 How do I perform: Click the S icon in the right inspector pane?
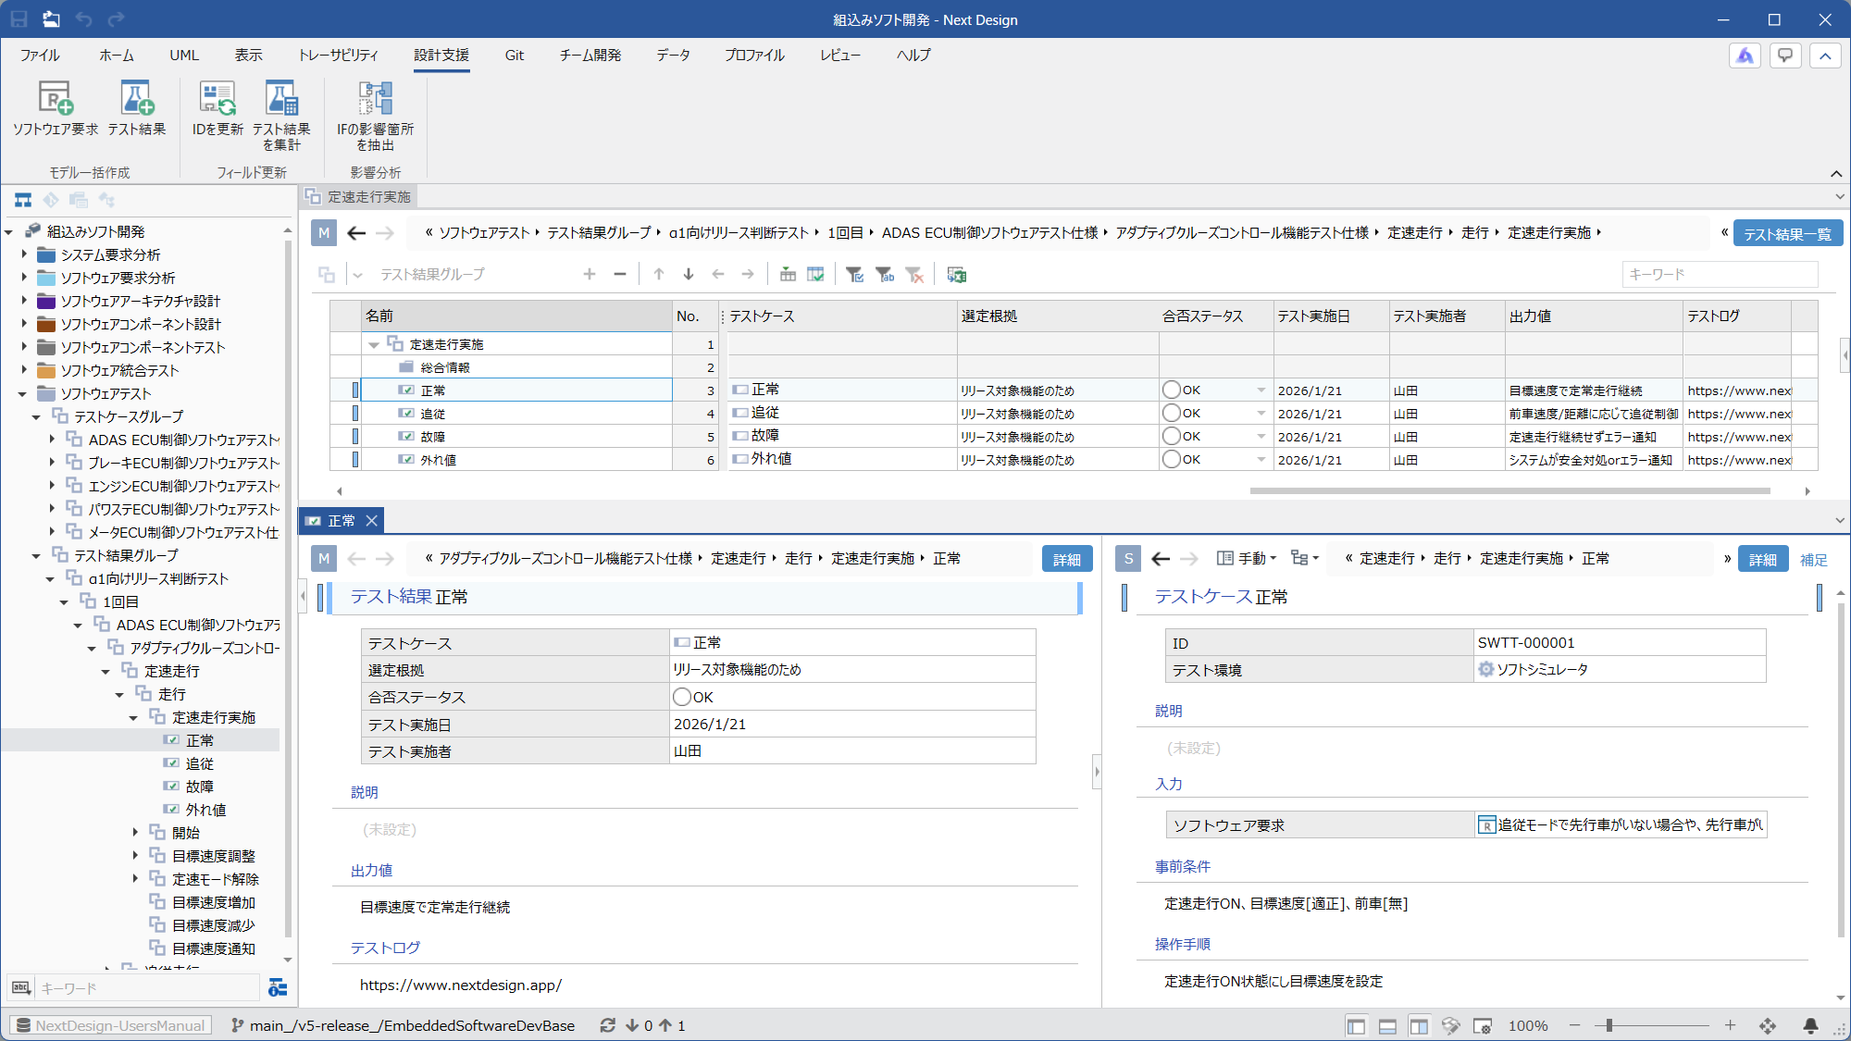[1128, 559]
